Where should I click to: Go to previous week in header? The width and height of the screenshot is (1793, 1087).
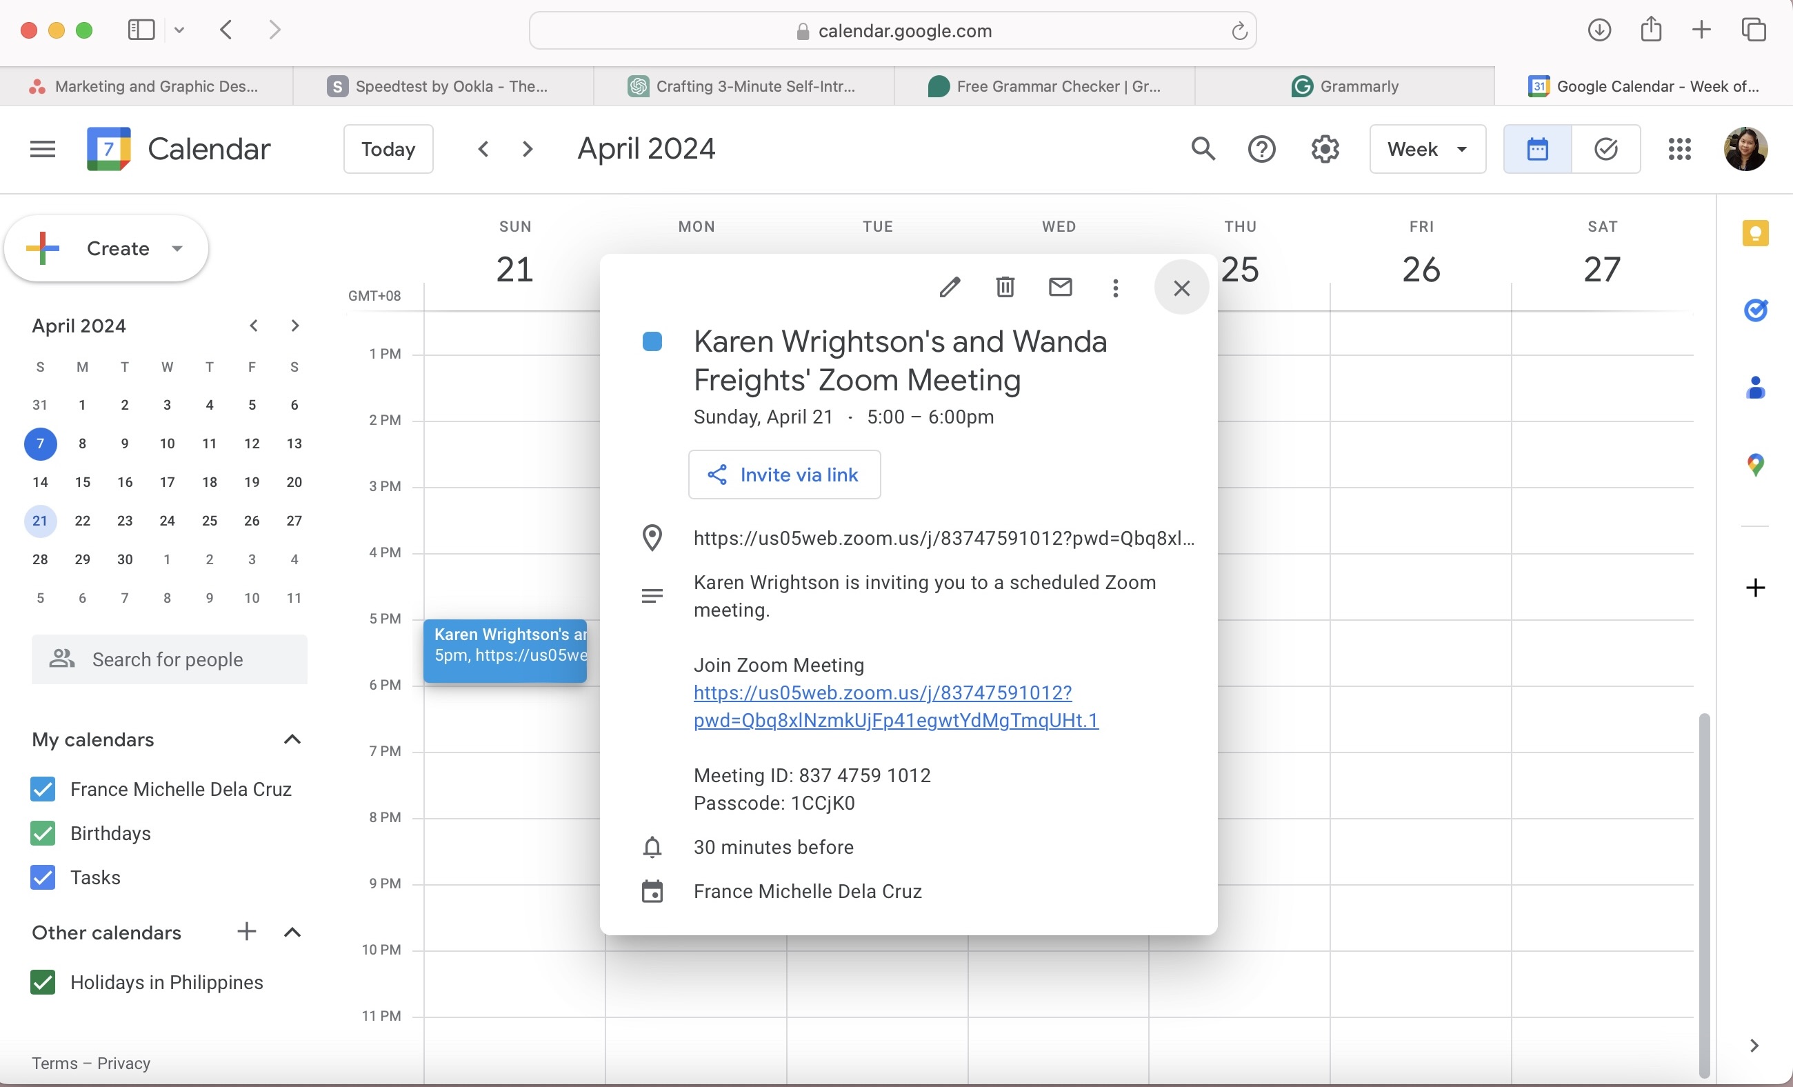[x=483, y=149]
